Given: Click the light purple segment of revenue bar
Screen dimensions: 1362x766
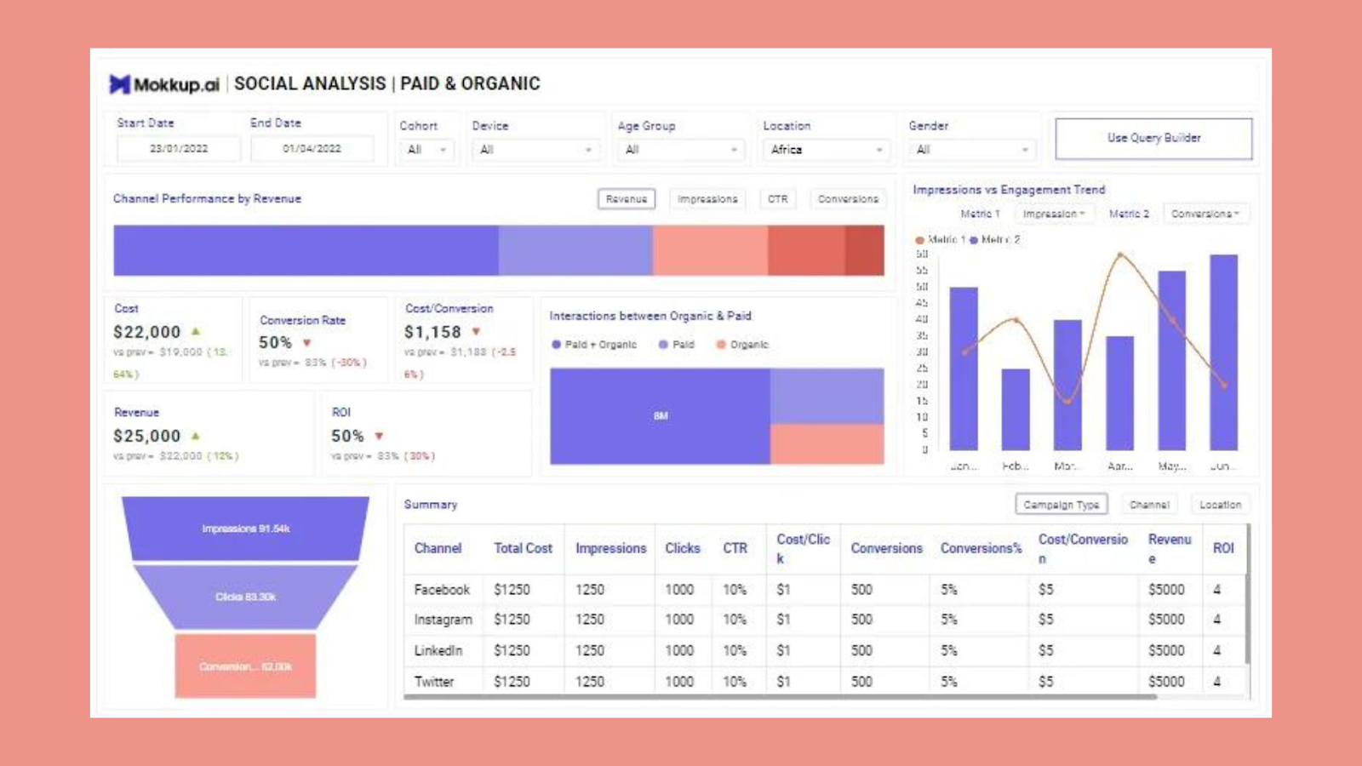Looking at the screenshot, I should coord(575,250).
